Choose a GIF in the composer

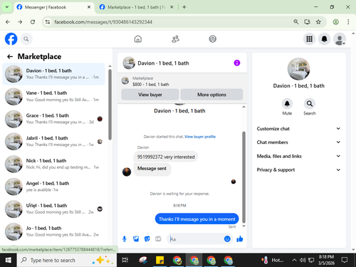click(158, 239)
